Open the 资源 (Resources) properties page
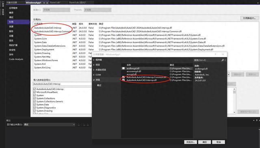 tap(11, 26)
